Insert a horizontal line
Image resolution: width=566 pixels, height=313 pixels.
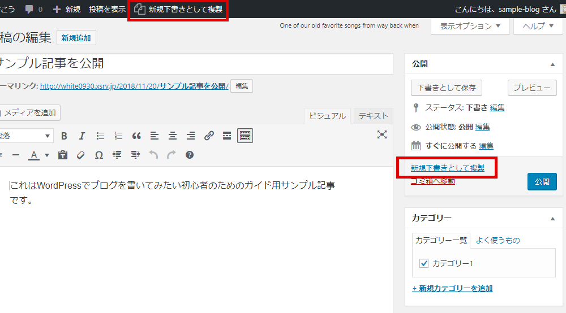coord(16,155)
